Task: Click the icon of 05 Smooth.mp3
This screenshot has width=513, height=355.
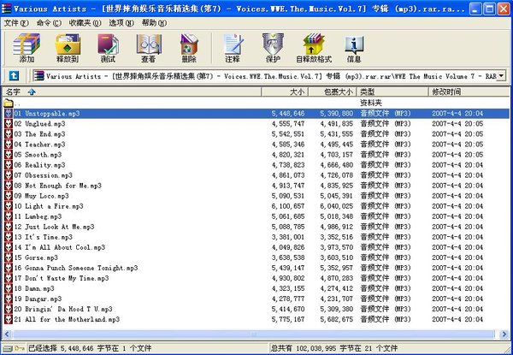Action: [x=9, y=155]
